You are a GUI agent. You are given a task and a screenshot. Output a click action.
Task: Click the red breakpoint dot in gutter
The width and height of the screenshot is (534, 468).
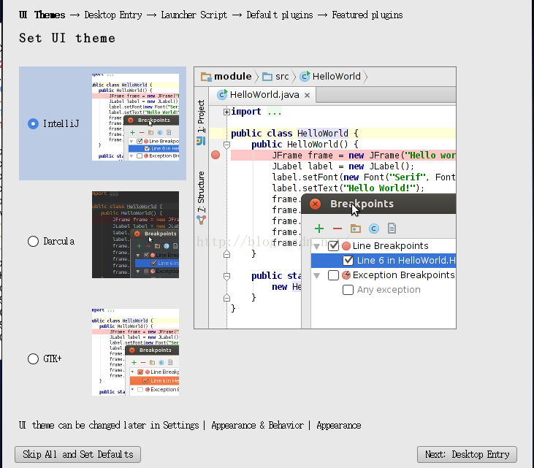point(215,156)
